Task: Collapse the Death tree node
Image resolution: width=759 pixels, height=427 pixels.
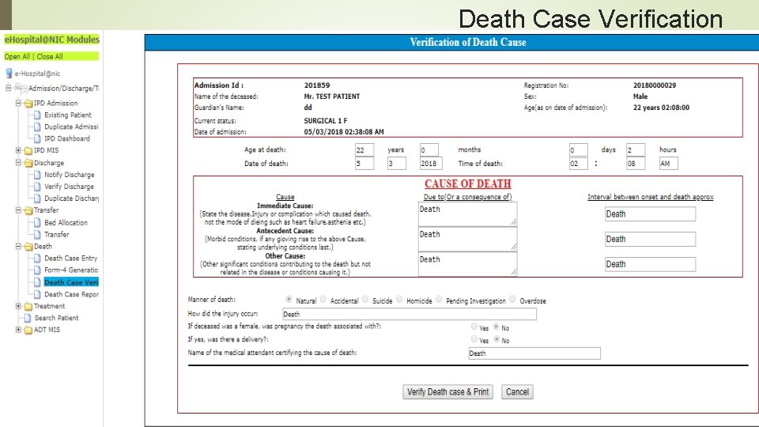Action: pyautogui.click(x=18, y=247)
